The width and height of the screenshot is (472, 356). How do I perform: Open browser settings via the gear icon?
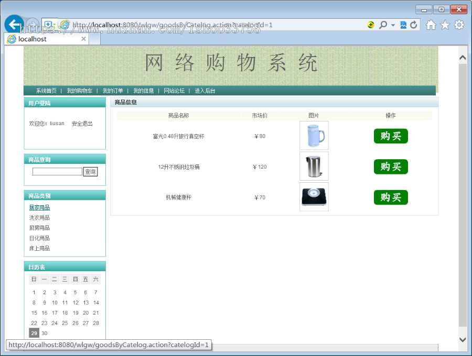459,25
